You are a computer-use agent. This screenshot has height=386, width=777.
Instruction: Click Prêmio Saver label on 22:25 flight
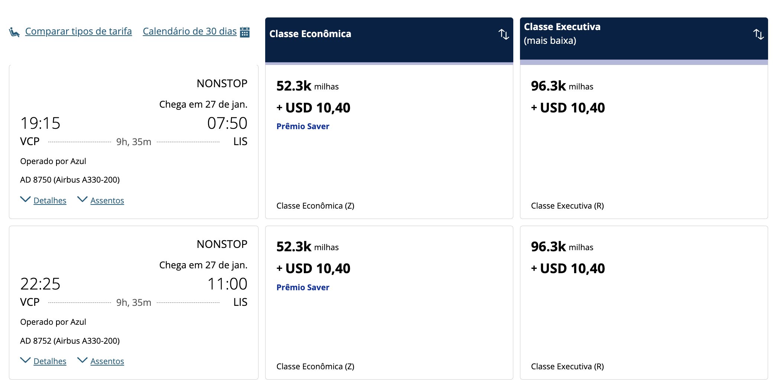[x=303, y=287]
